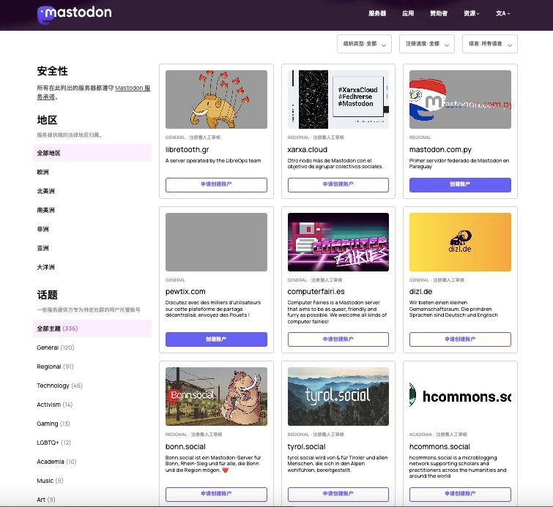Filter by Music (9) topic
The width and height of the screenshot is (553, 507).
pyautogui.click(x=92, y=481)
